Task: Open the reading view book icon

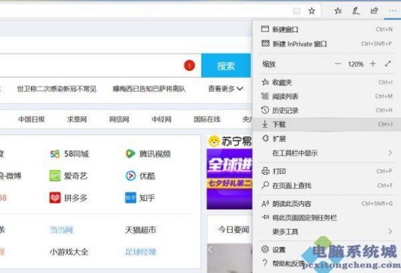Action: (x=297, y=11)
